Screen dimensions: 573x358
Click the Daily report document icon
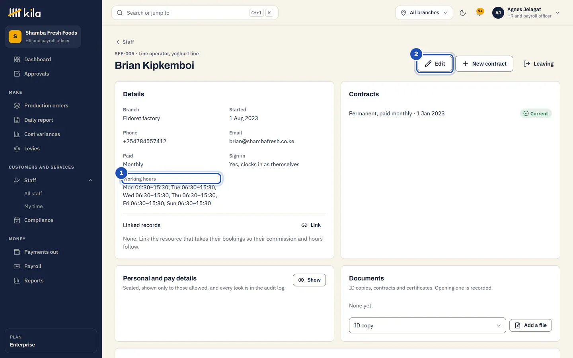tap(17, 120)
